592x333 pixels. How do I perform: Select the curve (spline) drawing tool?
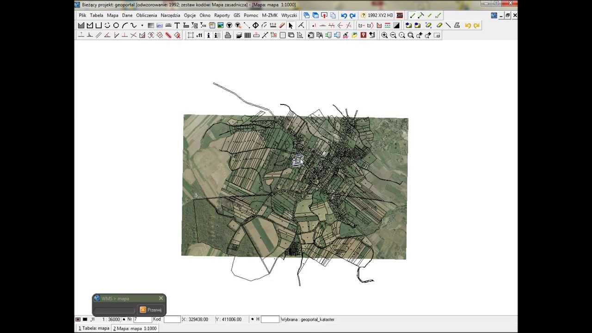[133, 25]
